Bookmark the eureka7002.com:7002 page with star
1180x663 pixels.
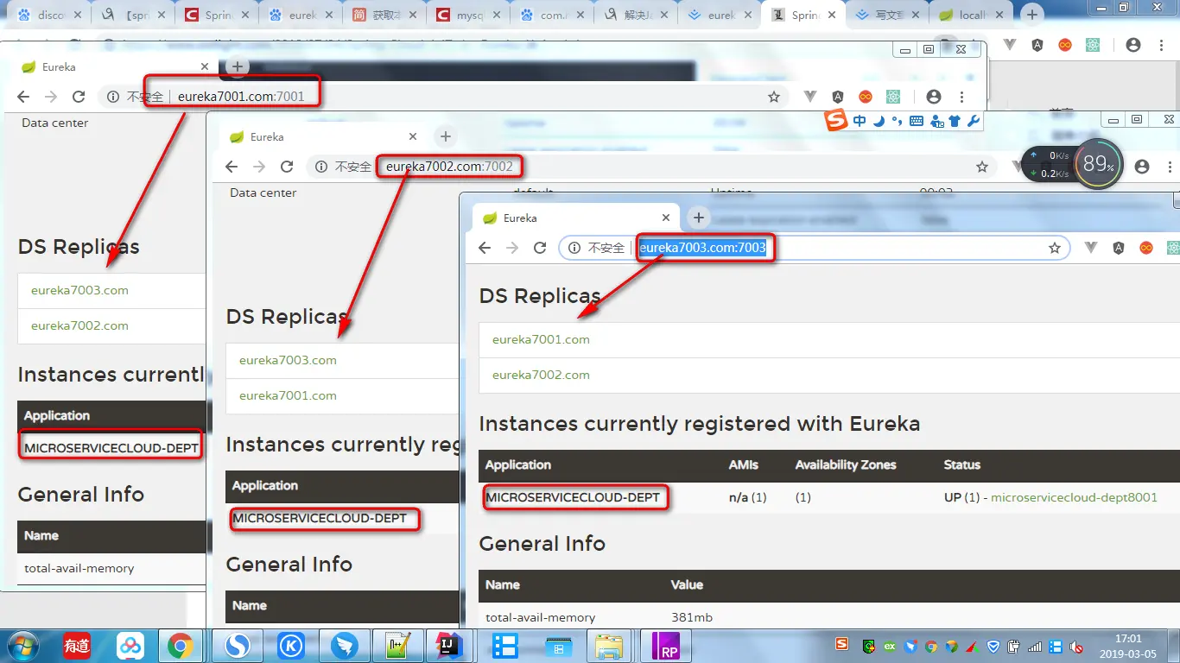982,167
